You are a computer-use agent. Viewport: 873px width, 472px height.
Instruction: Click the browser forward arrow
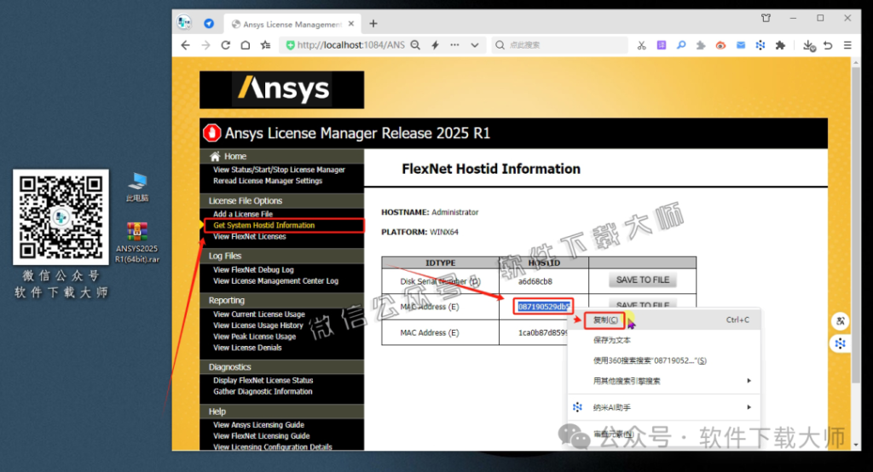point(205,45)
